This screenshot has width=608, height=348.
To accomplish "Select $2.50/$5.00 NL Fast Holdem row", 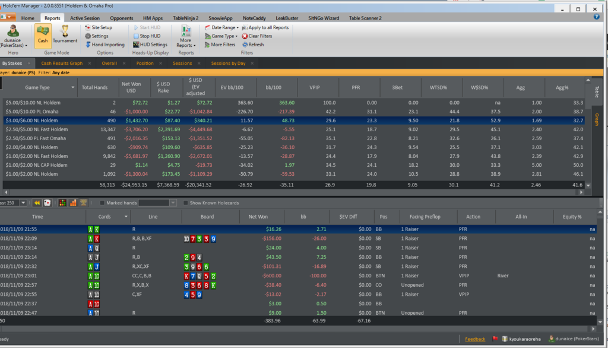I will 294,129.
